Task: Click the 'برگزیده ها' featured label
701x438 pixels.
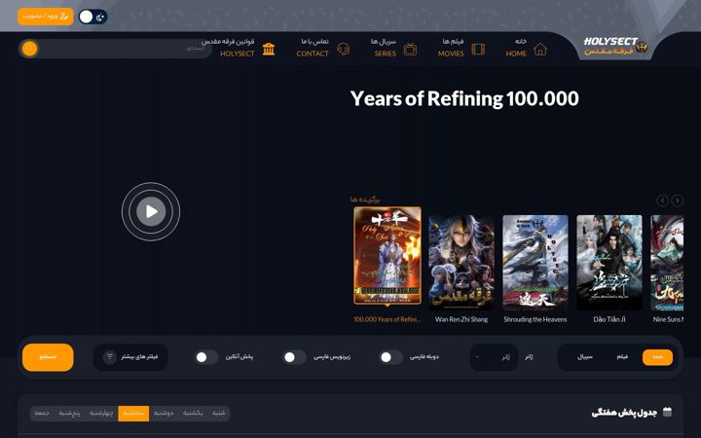Action: pos(365,200)
